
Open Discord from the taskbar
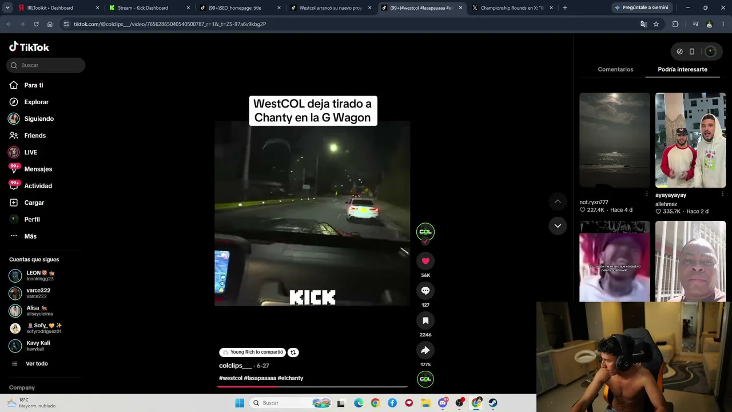(443, 403)
